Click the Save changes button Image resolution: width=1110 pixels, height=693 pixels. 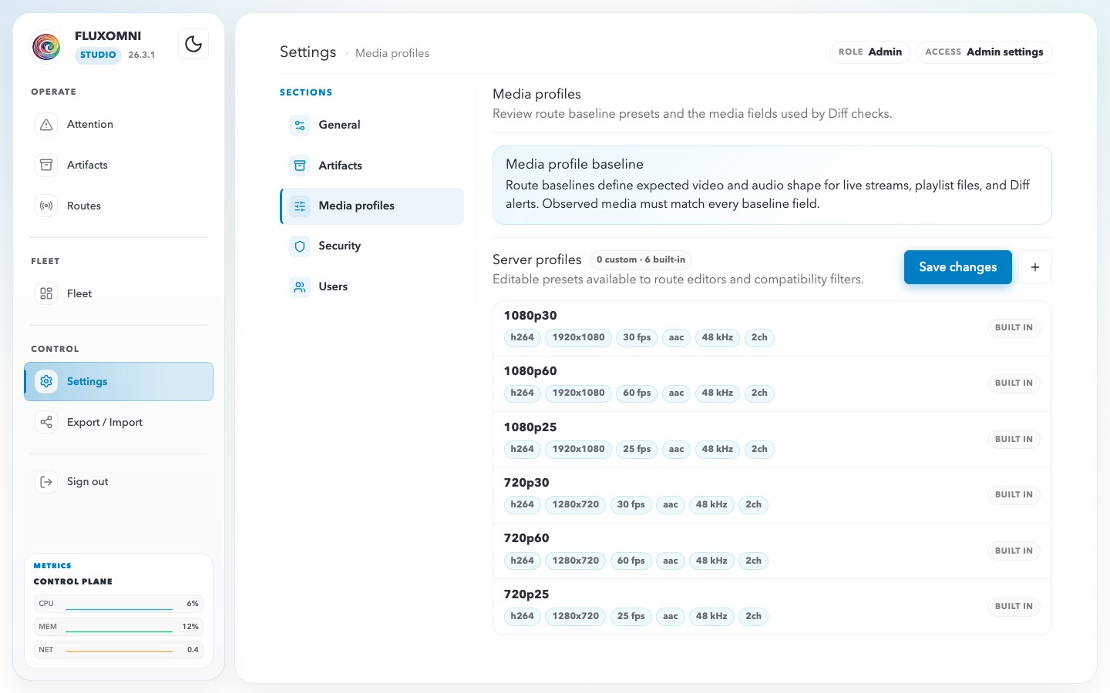[958, 267]
